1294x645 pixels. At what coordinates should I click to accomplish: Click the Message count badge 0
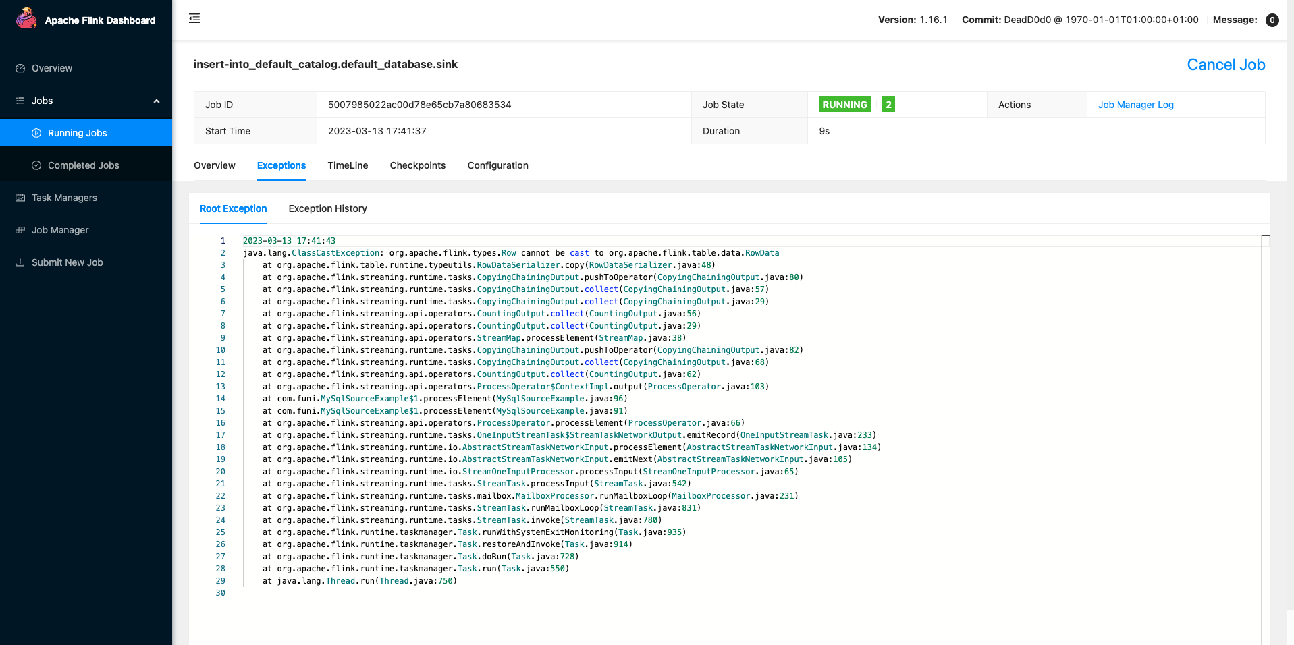[1272, 20]
